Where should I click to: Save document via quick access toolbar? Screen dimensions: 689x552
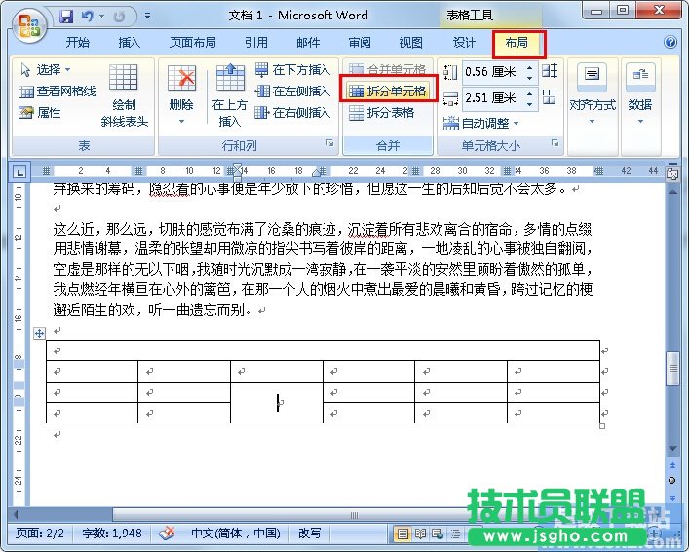point(66,17)
